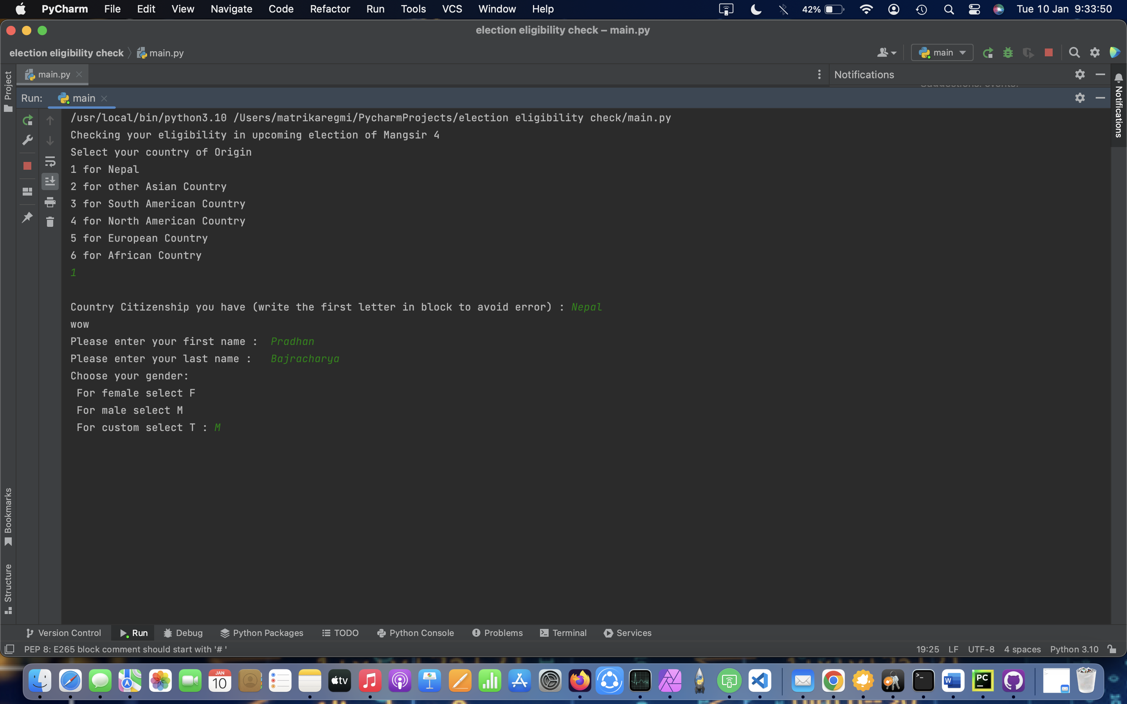Image resolution: width=1127 pixels, height=704 pixels.
Task: Open the TODO tool window
Action: pyautogui.click(x=340, y=633)
